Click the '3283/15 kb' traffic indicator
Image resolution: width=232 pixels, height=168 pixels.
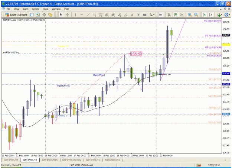(x=214, y=165)
